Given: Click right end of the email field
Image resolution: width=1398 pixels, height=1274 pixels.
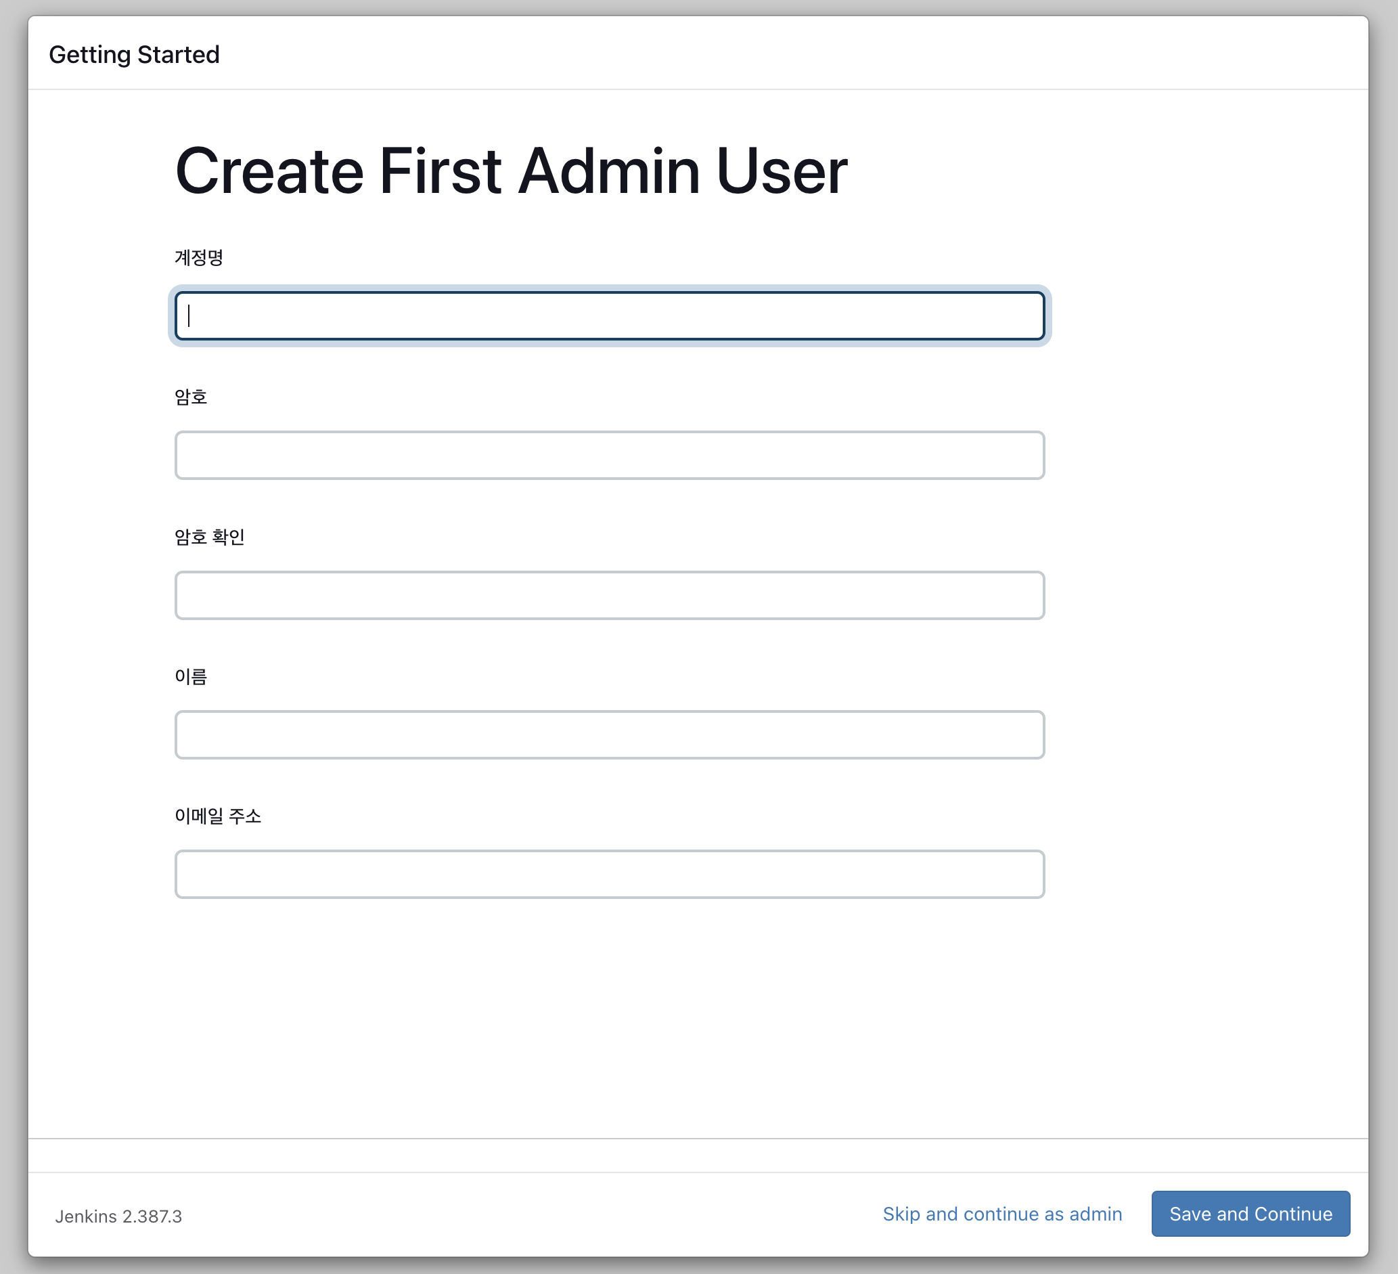Looking at the screenshot, I should point(1027,874).
